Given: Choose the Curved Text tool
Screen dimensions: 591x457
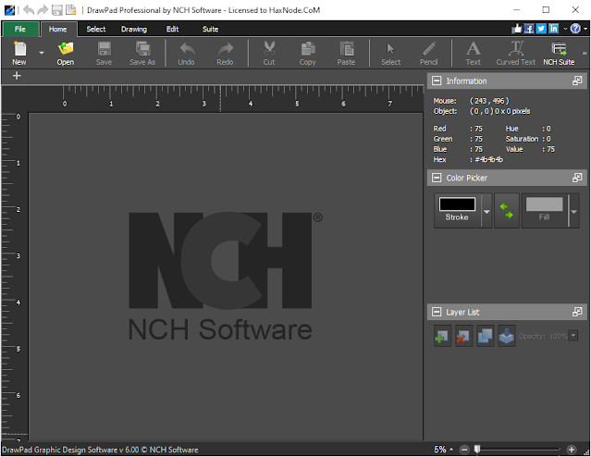Looking at the screenshot, I should click(515, 53).
